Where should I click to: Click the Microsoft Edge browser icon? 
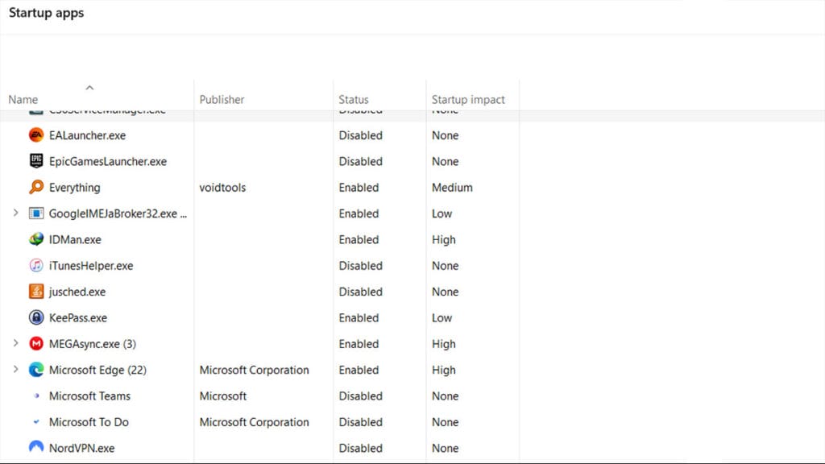[36, 370]
